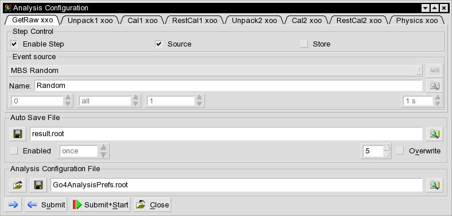Click the result.root file name field
The width and height of the screenshot is (452, 216).
pyautogui.click(x=226, y=134)
